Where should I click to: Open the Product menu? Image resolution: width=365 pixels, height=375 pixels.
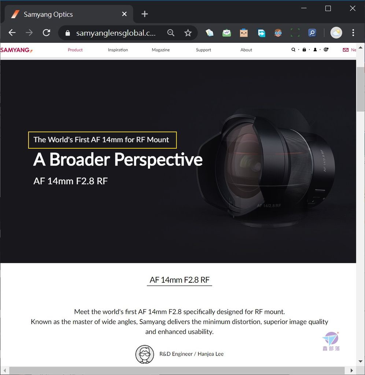pos(75,50)
